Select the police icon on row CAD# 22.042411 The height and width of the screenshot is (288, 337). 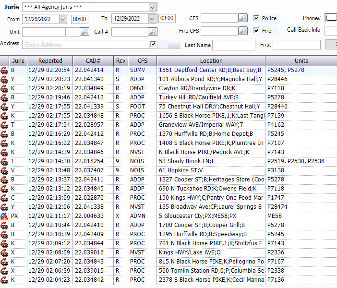pyautogui.click(x=4, y=180)
